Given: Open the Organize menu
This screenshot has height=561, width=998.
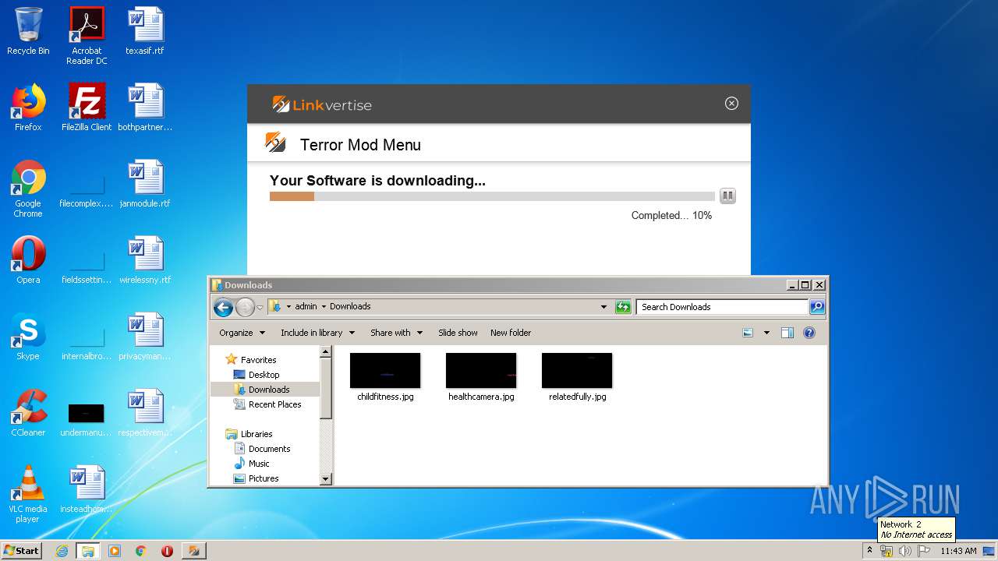Looking at the screenshot, I should pos(242,333).
